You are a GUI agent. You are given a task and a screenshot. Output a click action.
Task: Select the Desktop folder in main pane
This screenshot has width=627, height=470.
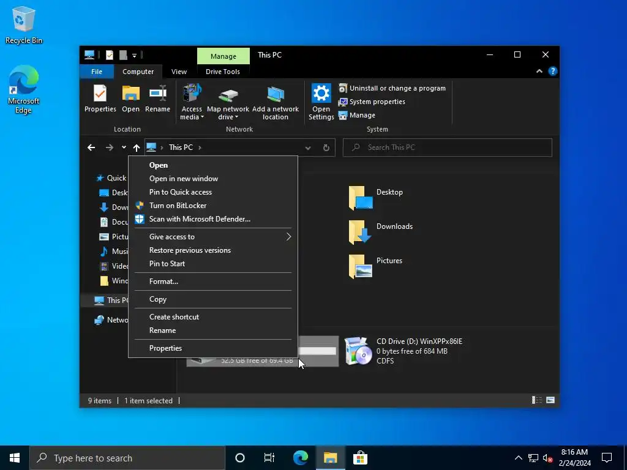(x=376, y=198)
